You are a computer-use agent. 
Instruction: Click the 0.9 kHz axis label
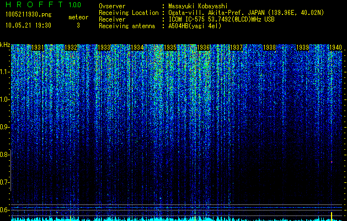pos(4,127)
